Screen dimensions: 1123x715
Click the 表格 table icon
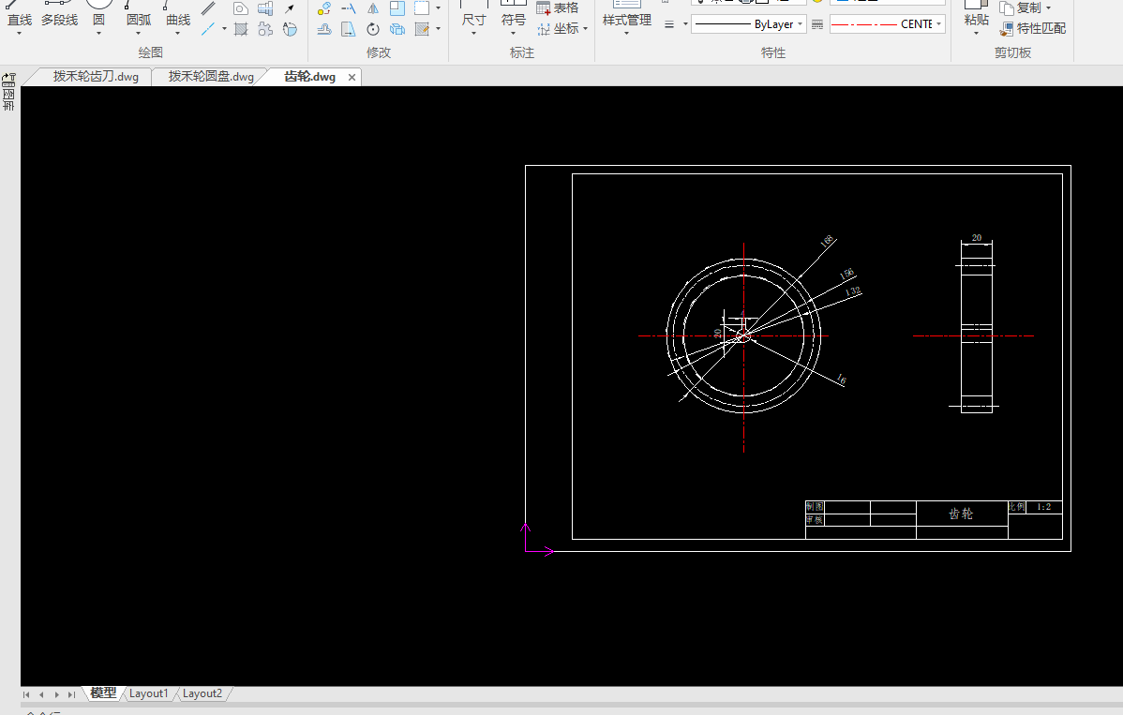tap(544, 8)
